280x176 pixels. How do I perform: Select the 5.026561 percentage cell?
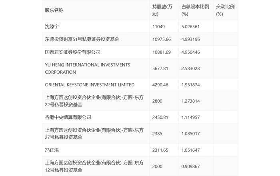coord(193,27)
